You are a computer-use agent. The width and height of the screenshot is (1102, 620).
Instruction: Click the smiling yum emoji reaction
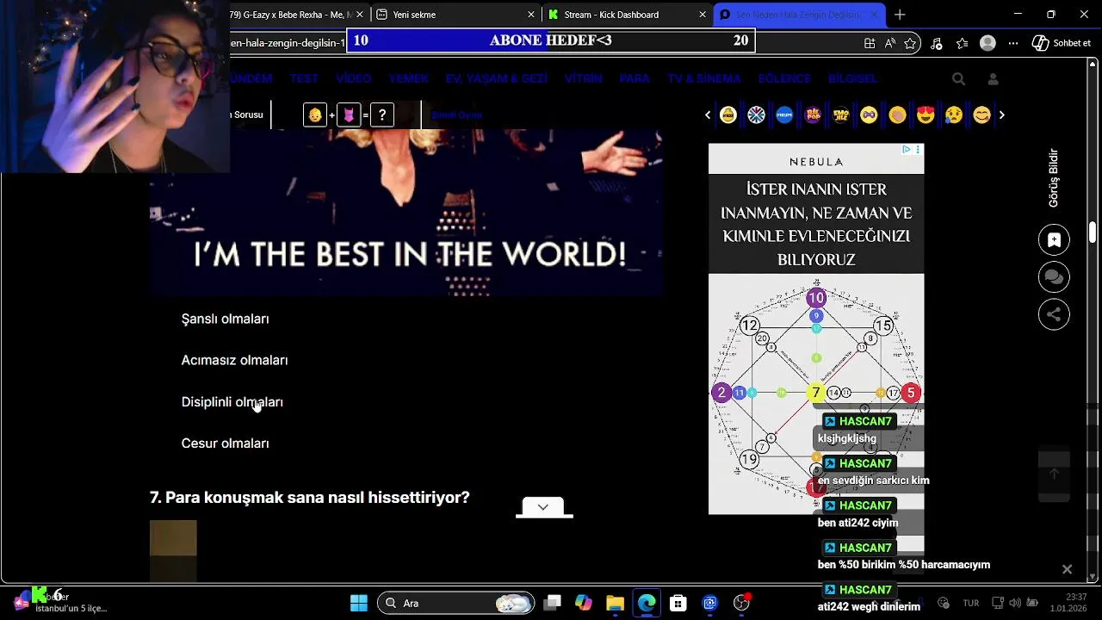point(981,115)
